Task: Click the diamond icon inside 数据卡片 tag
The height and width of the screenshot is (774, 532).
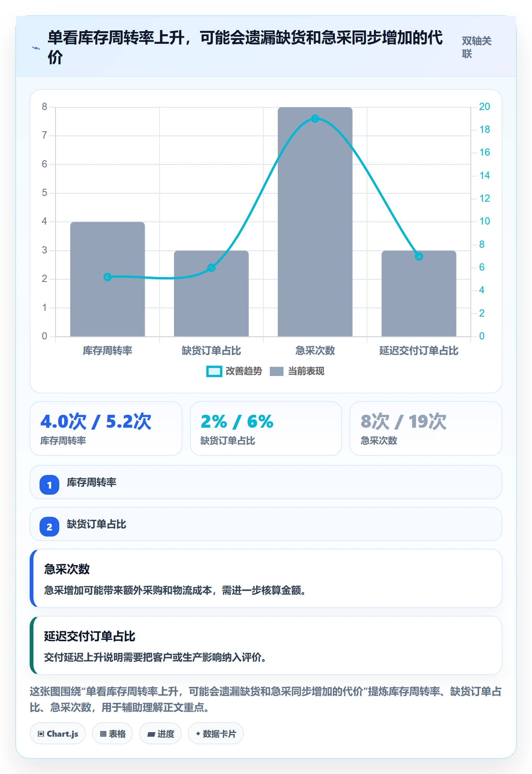Action: (x=198, y=734)
